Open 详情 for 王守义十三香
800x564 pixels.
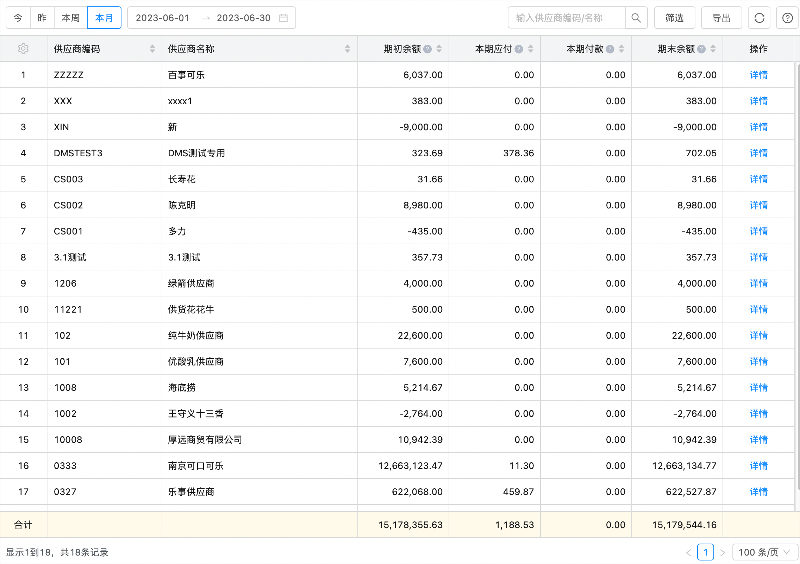759,414
